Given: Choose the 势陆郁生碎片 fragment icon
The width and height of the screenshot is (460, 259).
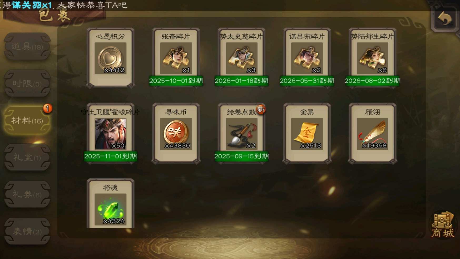Looking at the screenshot, I should click(372, 58).
